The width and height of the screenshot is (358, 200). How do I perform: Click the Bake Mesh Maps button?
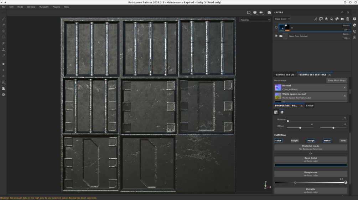(337, 81)
